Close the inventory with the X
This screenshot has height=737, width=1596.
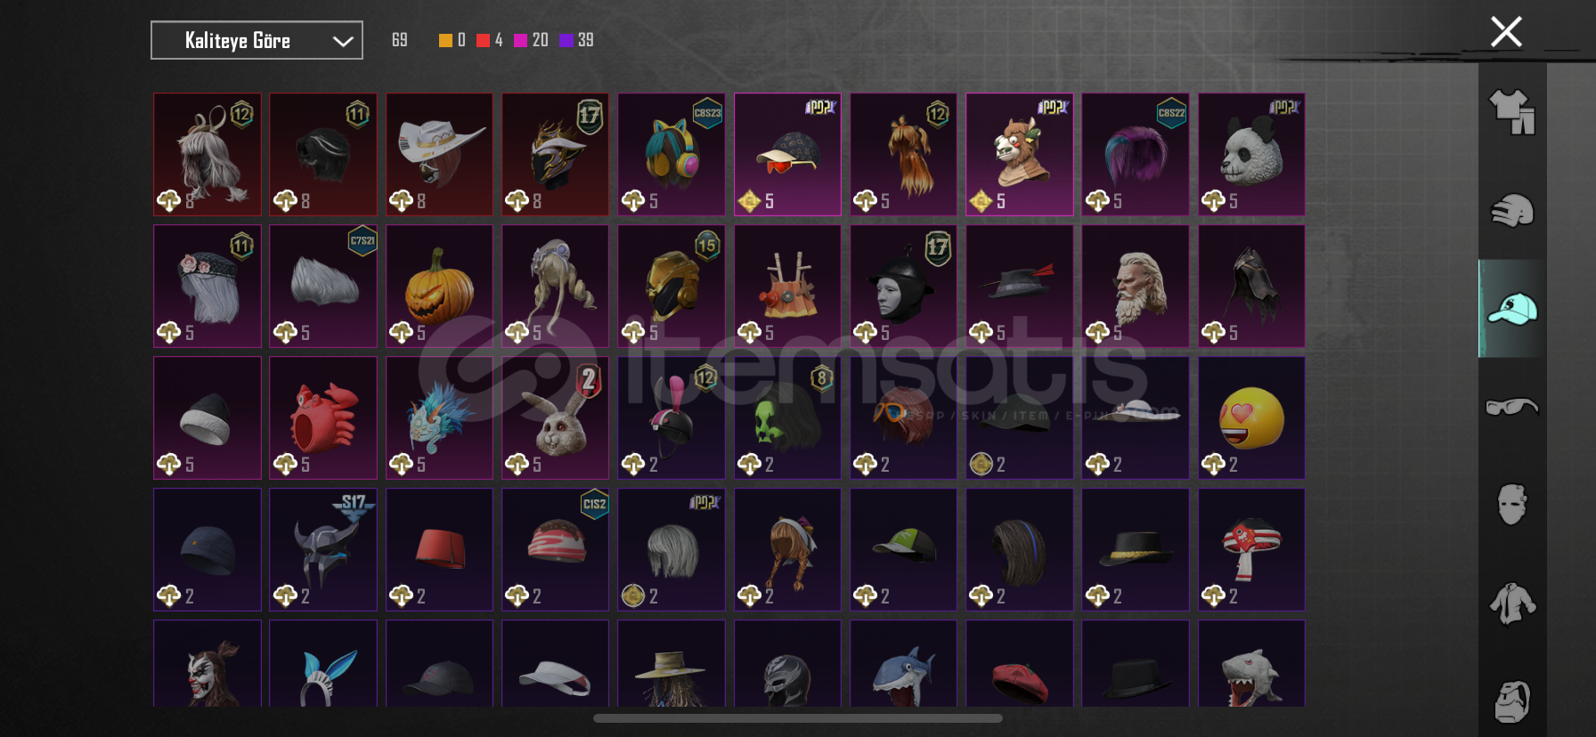[x=1506, y=32]
